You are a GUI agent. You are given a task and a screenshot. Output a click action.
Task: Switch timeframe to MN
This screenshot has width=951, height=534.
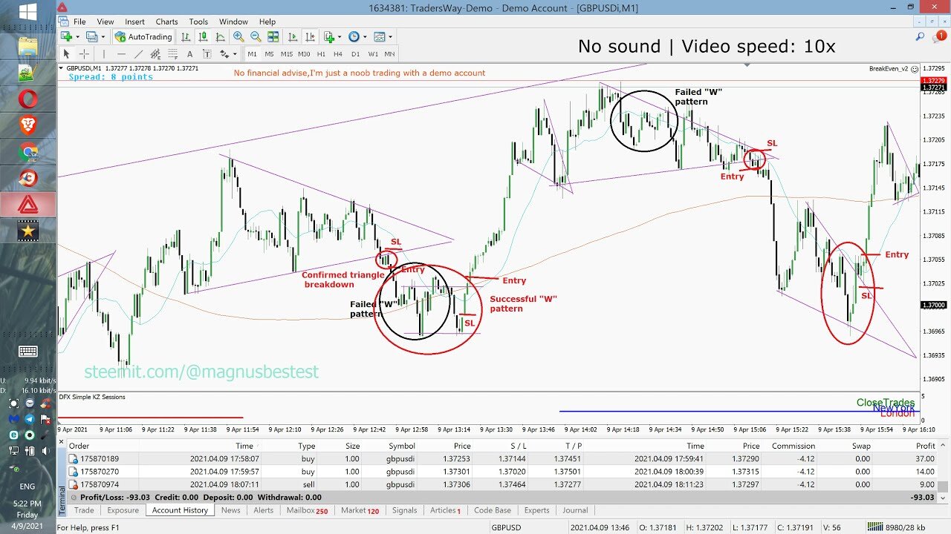tap(390, 54)
